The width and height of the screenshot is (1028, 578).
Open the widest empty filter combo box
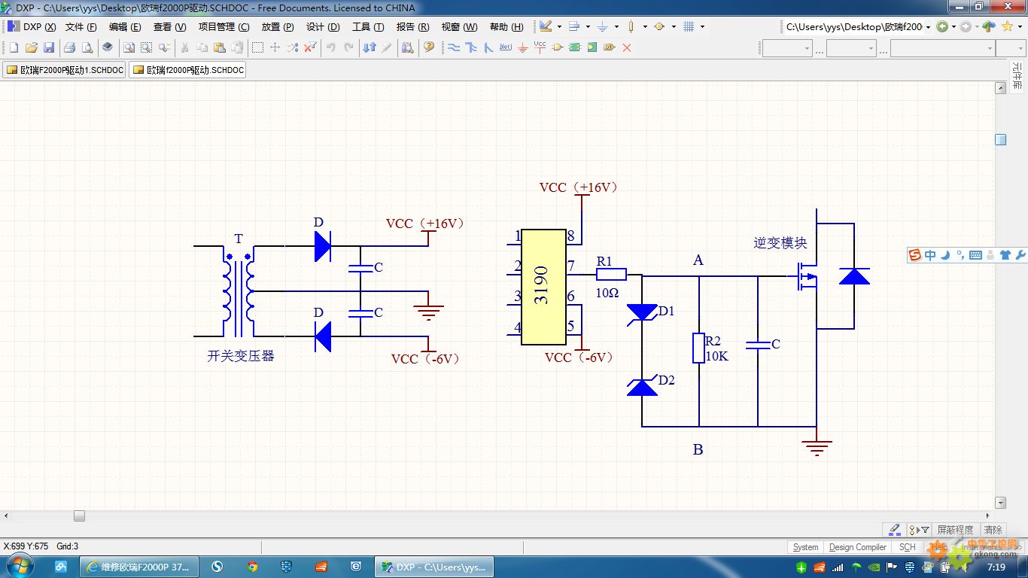[x=942, y=48]
